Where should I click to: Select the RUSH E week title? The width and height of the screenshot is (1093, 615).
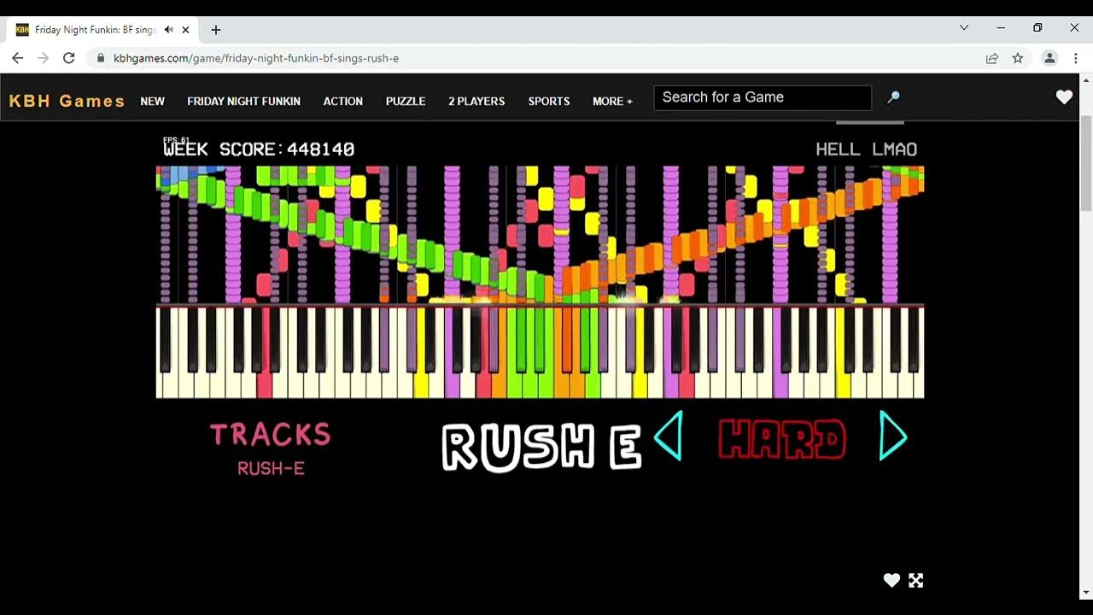(x=541, y=447)
